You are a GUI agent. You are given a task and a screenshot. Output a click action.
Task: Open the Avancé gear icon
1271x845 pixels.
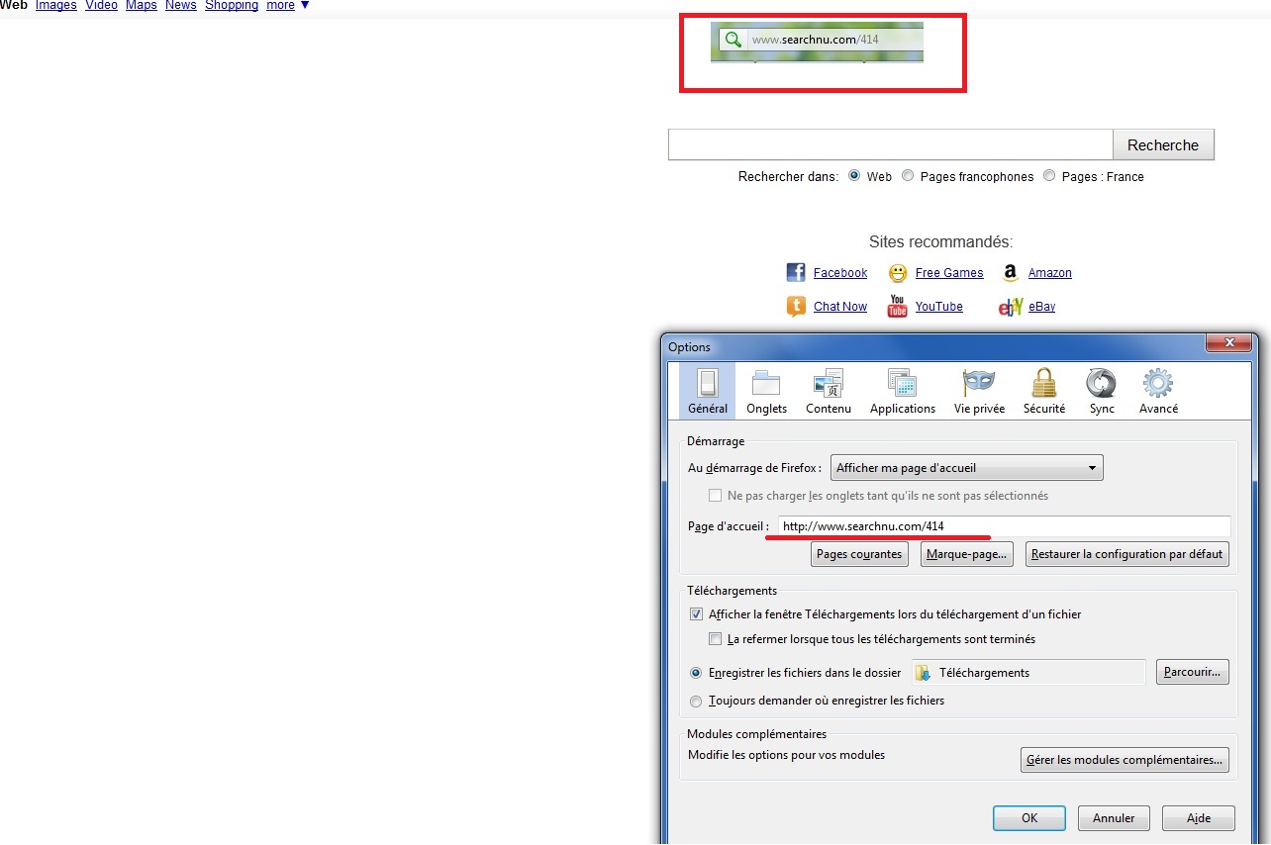[x=1157, y=384]
